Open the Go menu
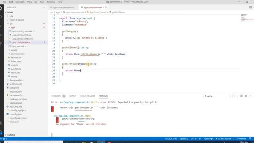 click(x=36, y=2)
